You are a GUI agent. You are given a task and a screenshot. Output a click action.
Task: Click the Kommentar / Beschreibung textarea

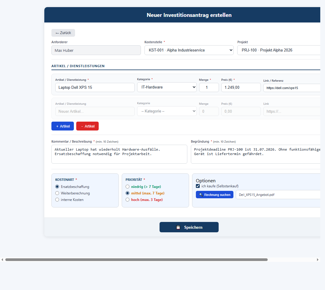[119, 154]
